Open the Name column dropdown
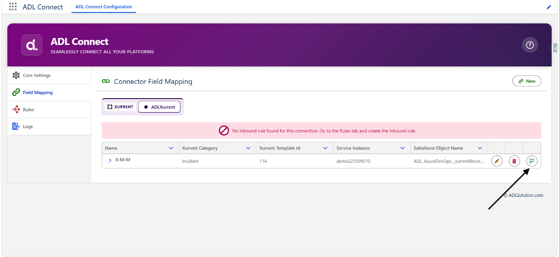Image resolution: width=559 pixels, height=257 pixels. click(171, 148)
